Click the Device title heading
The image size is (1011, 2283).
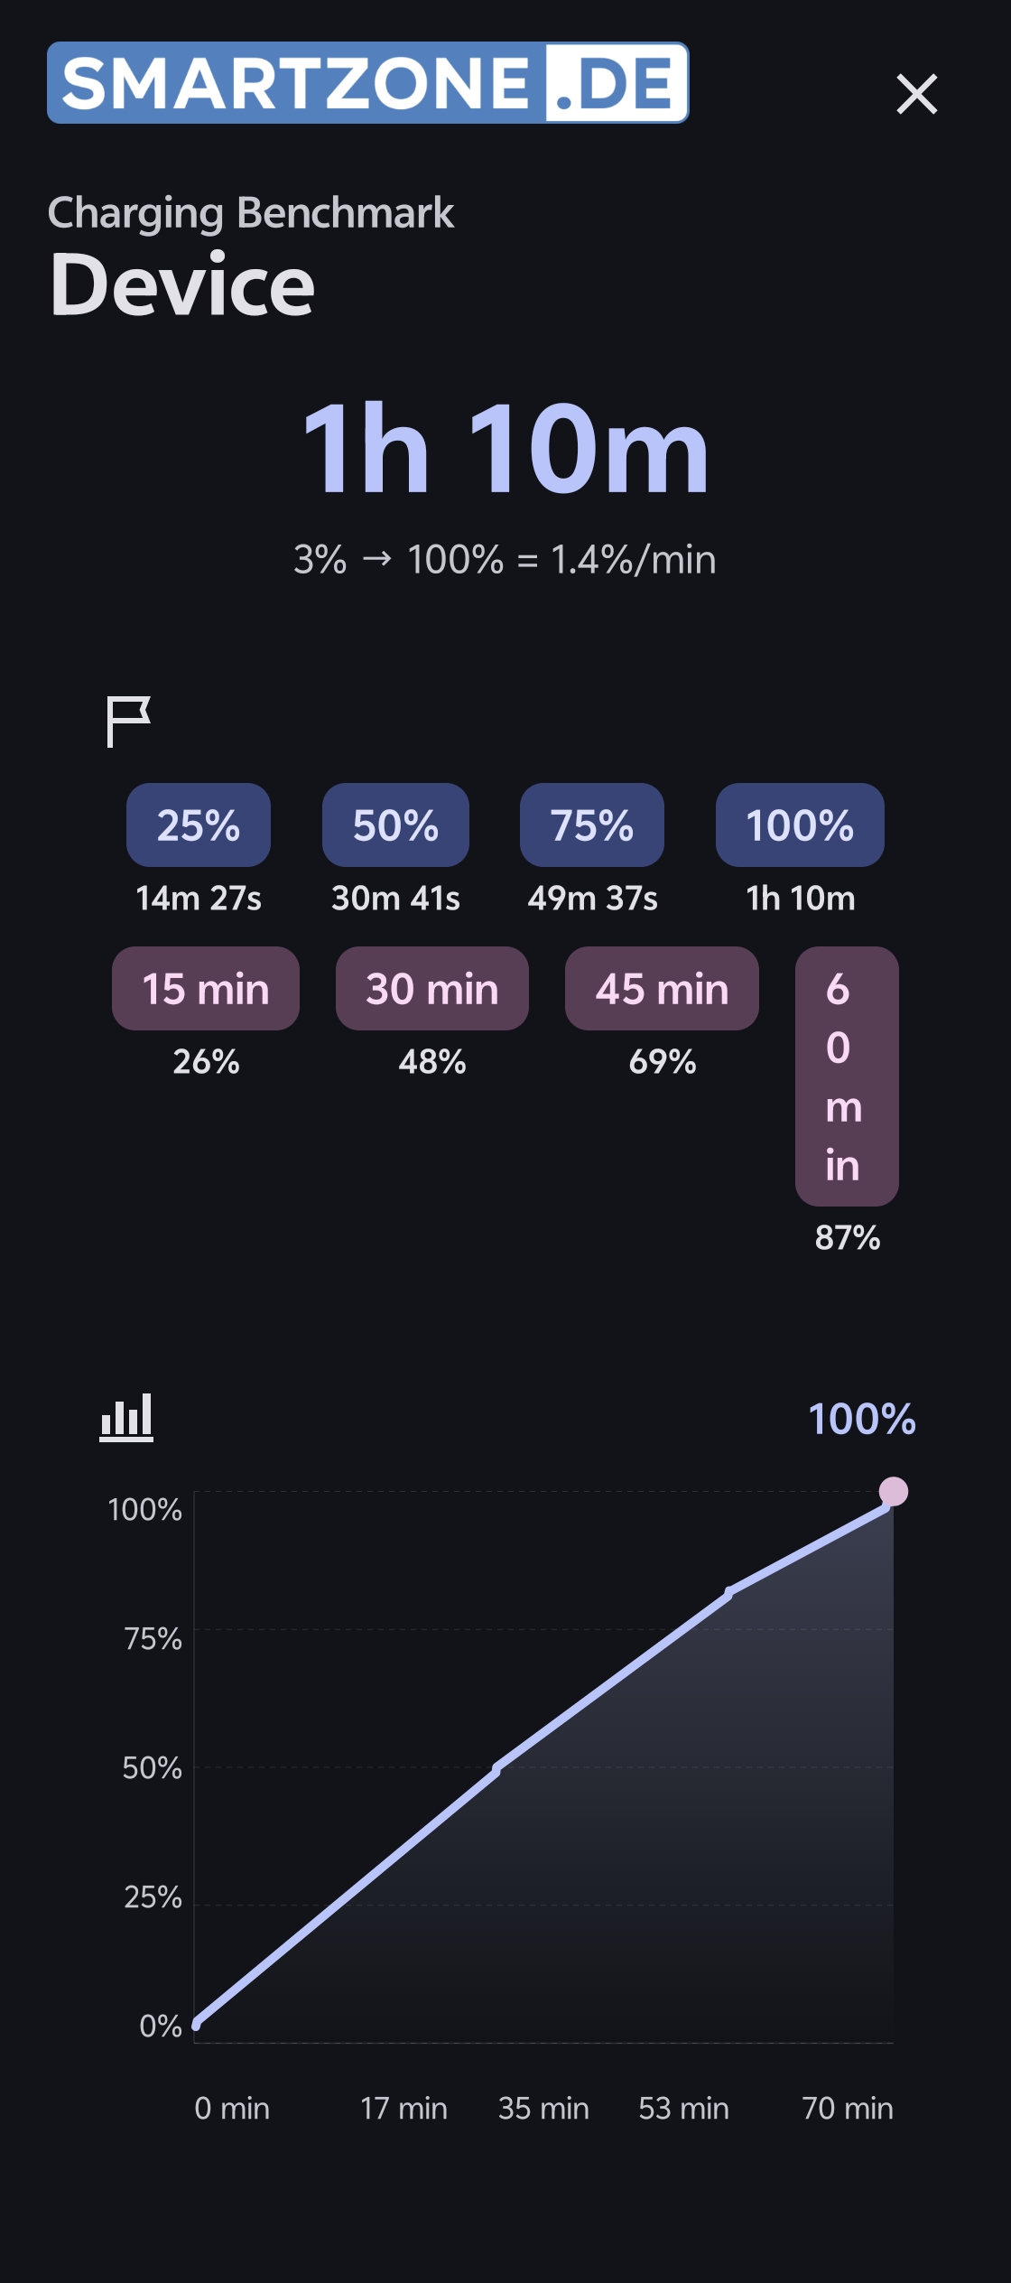click(x=182, y=284)
